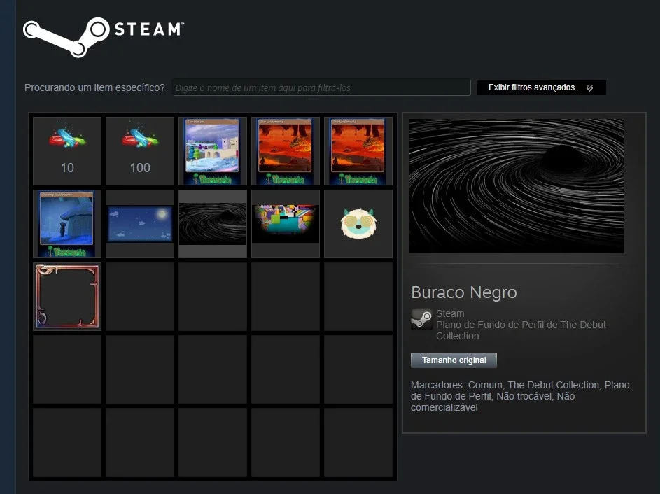Viewport: 660px width, 494px height.
Task: Select the black hole background in inventory grid
Action: tap(213, 224)
